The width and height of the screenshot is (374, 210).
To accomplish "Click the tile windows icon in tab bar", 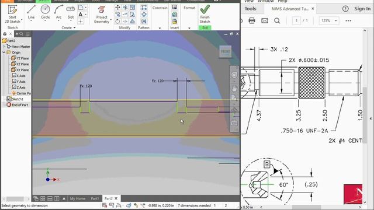I will [x=43, y=198].
